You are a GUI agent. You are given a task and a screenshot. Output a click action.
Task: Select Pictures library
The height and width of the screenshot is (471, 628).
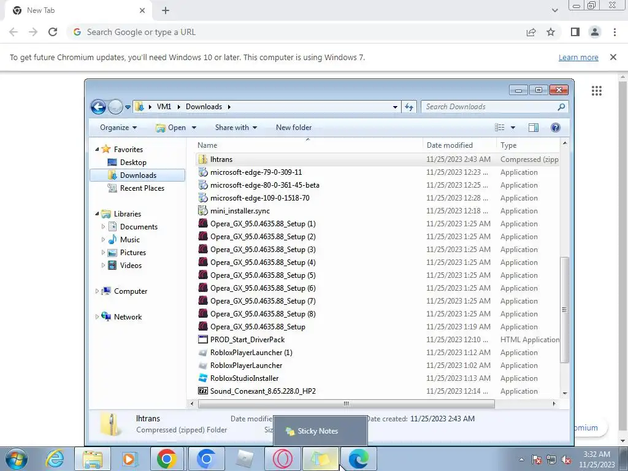coord(132,252)
